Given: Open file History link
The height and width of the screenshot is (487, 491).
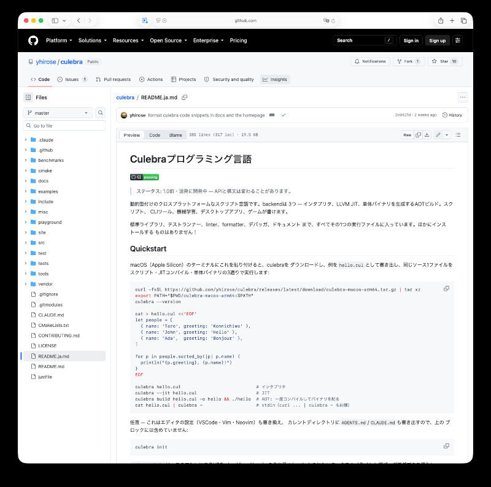Looking at the screenshot, I should tap(452, 115).
